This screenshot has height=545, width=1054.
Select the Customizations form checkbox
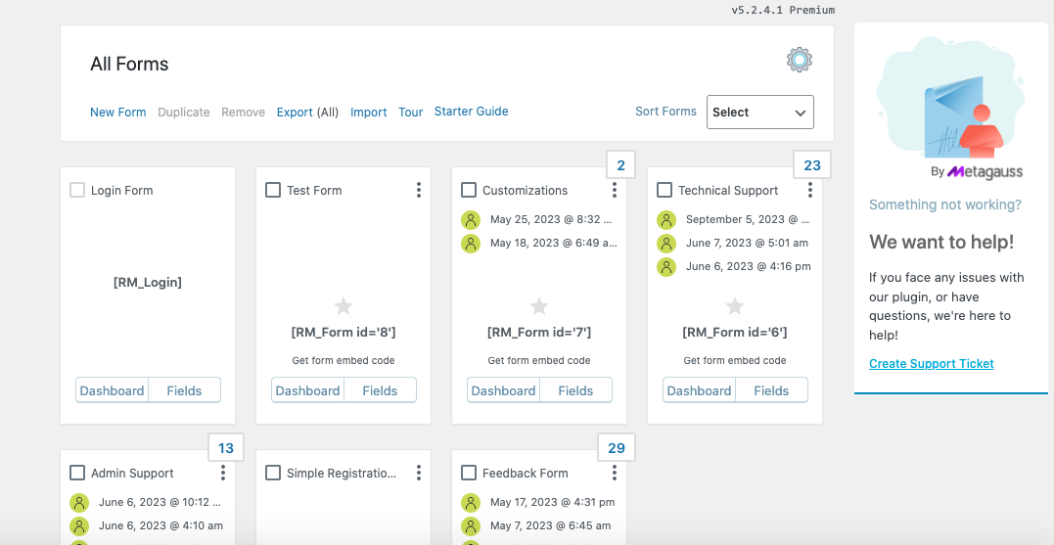point(469,190)
